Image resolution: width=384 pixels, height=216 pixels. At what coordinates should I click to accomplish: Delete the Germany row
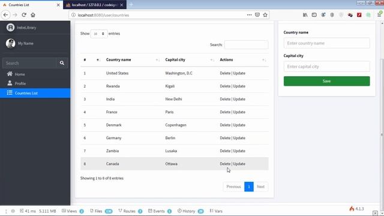(x=225, y=138)
